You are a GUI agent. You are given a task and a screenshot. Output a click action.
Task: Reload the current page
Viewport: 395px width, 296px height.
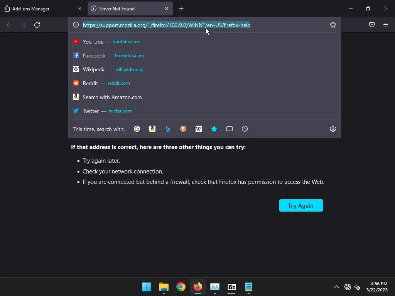pos(37,25)
